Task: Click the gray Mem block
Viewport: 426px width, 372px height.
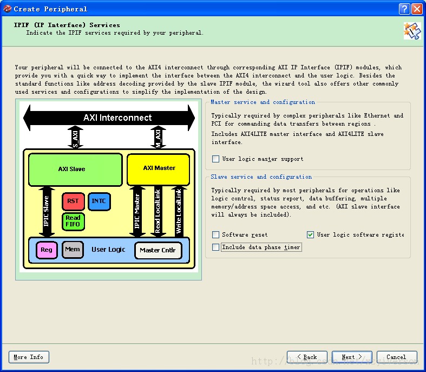Action: pos(73,250)
